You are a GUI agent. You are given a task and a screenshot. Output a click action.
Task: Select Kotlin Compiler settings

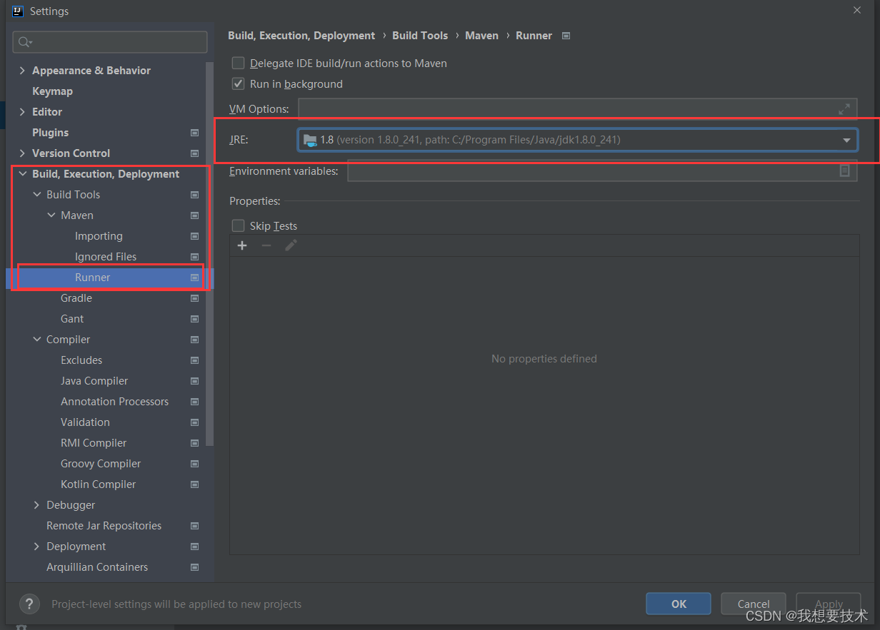pos(98,484)
